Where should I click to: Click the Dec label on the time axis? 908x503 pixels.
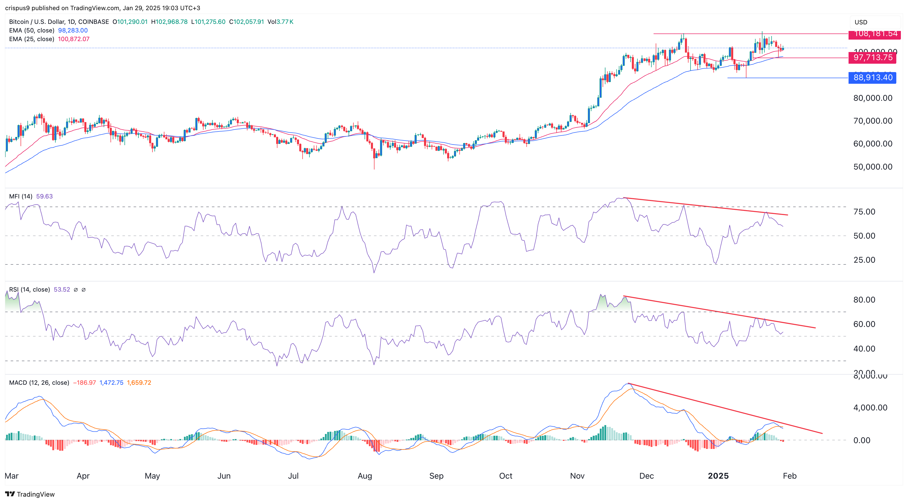click(647, 476)
